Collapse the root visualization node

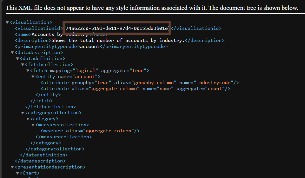click(7, 23)
